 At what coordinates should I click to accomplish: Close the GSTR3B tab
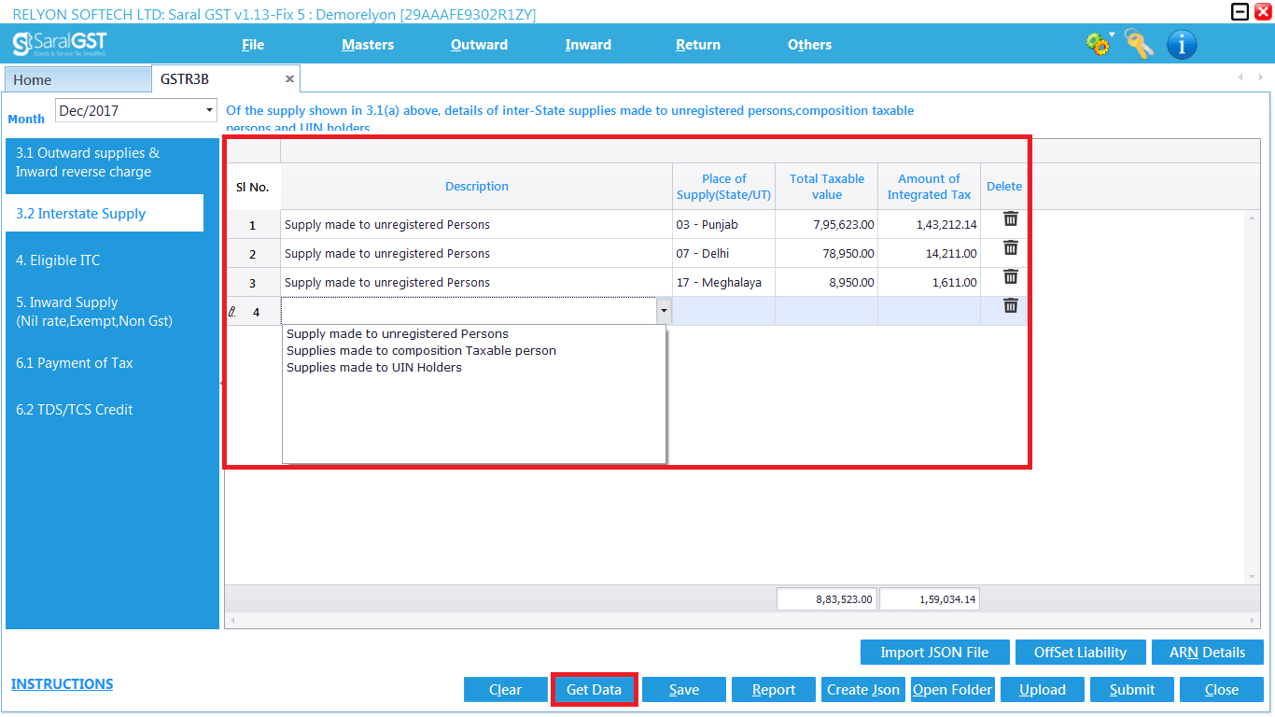point(289,79)
